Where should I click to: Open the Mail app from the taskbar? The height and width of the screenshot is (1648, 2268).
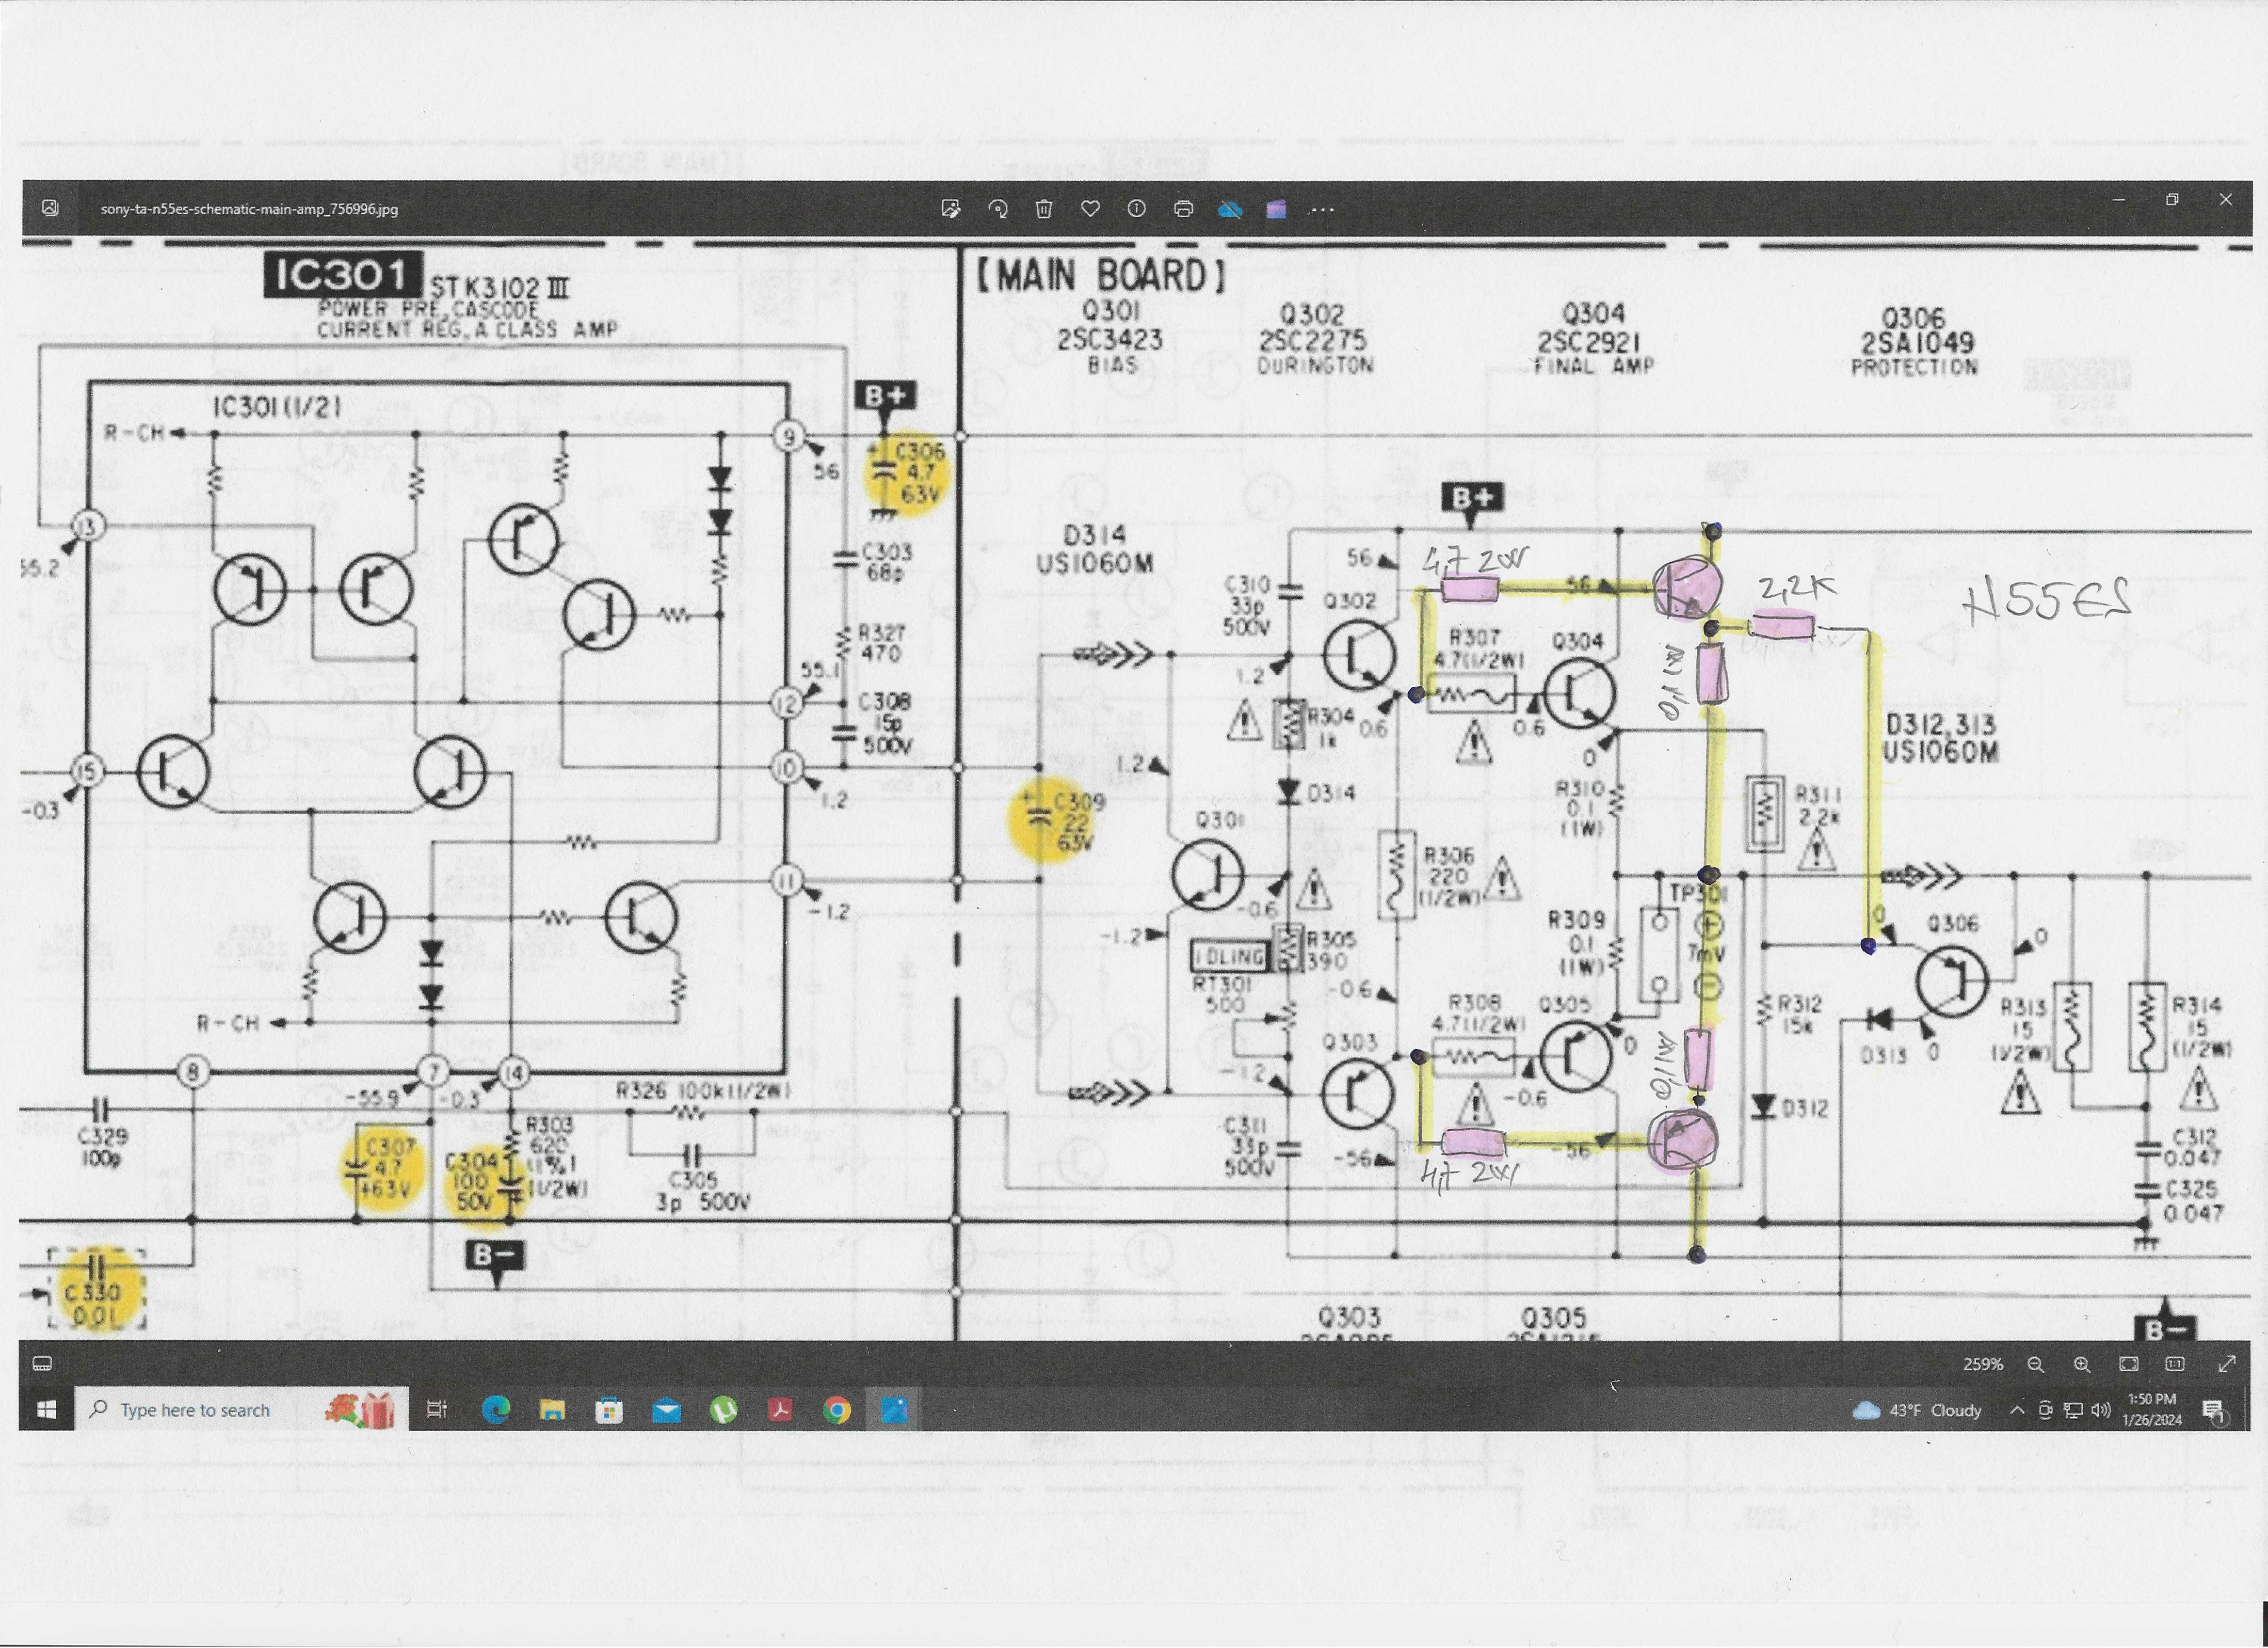666,1410
